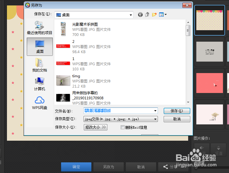
Task: Click the timg file name text
Action: pos(76,76)
